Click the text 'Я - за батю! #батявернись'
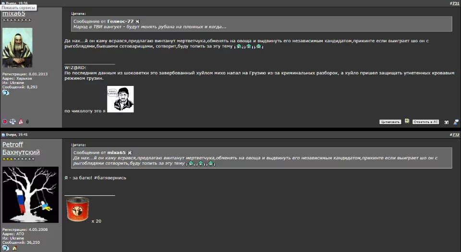The height and width of the screenshot is (252, 461). click(95, 178)
